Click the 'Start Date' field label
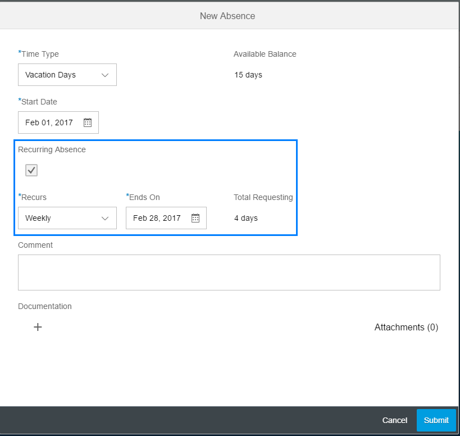This screenshot has width=460, height=436. coord(38,102)
